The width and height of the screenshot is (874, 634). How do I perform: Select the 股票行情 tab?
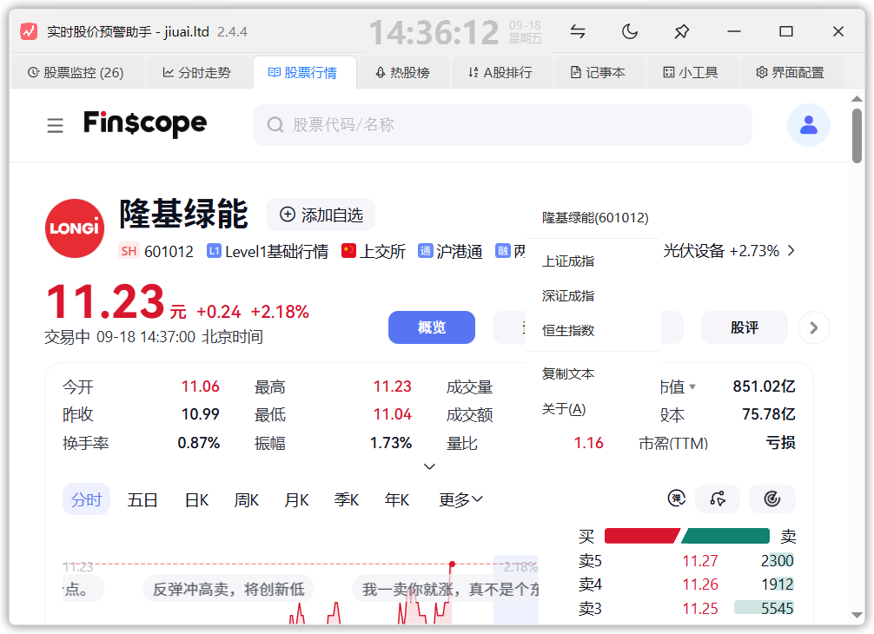click(303, 72)
